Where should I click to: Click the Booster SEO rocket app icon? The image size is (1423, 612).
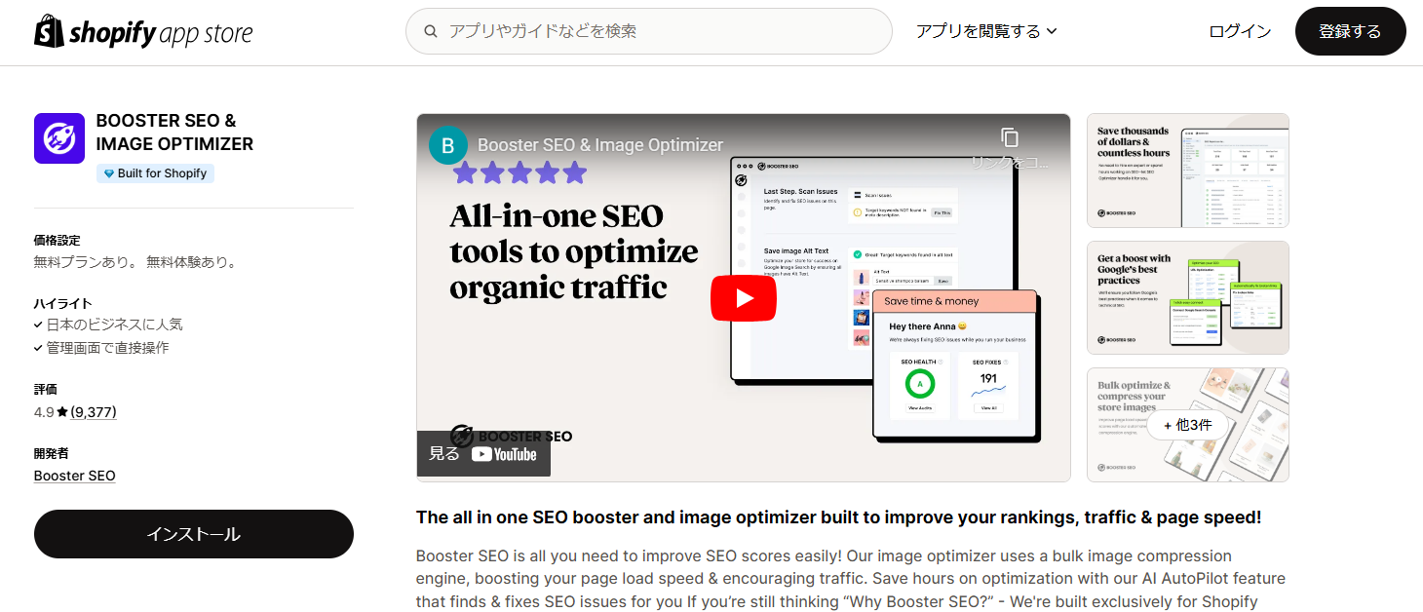(59, 138)
